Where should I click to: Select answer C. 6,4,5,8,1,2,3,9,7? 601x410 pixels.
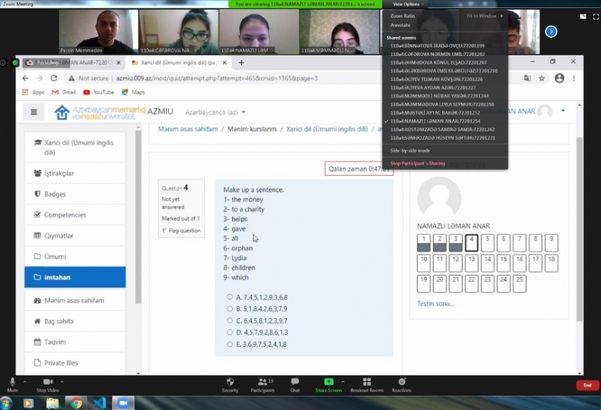click(x=229, y=320)
